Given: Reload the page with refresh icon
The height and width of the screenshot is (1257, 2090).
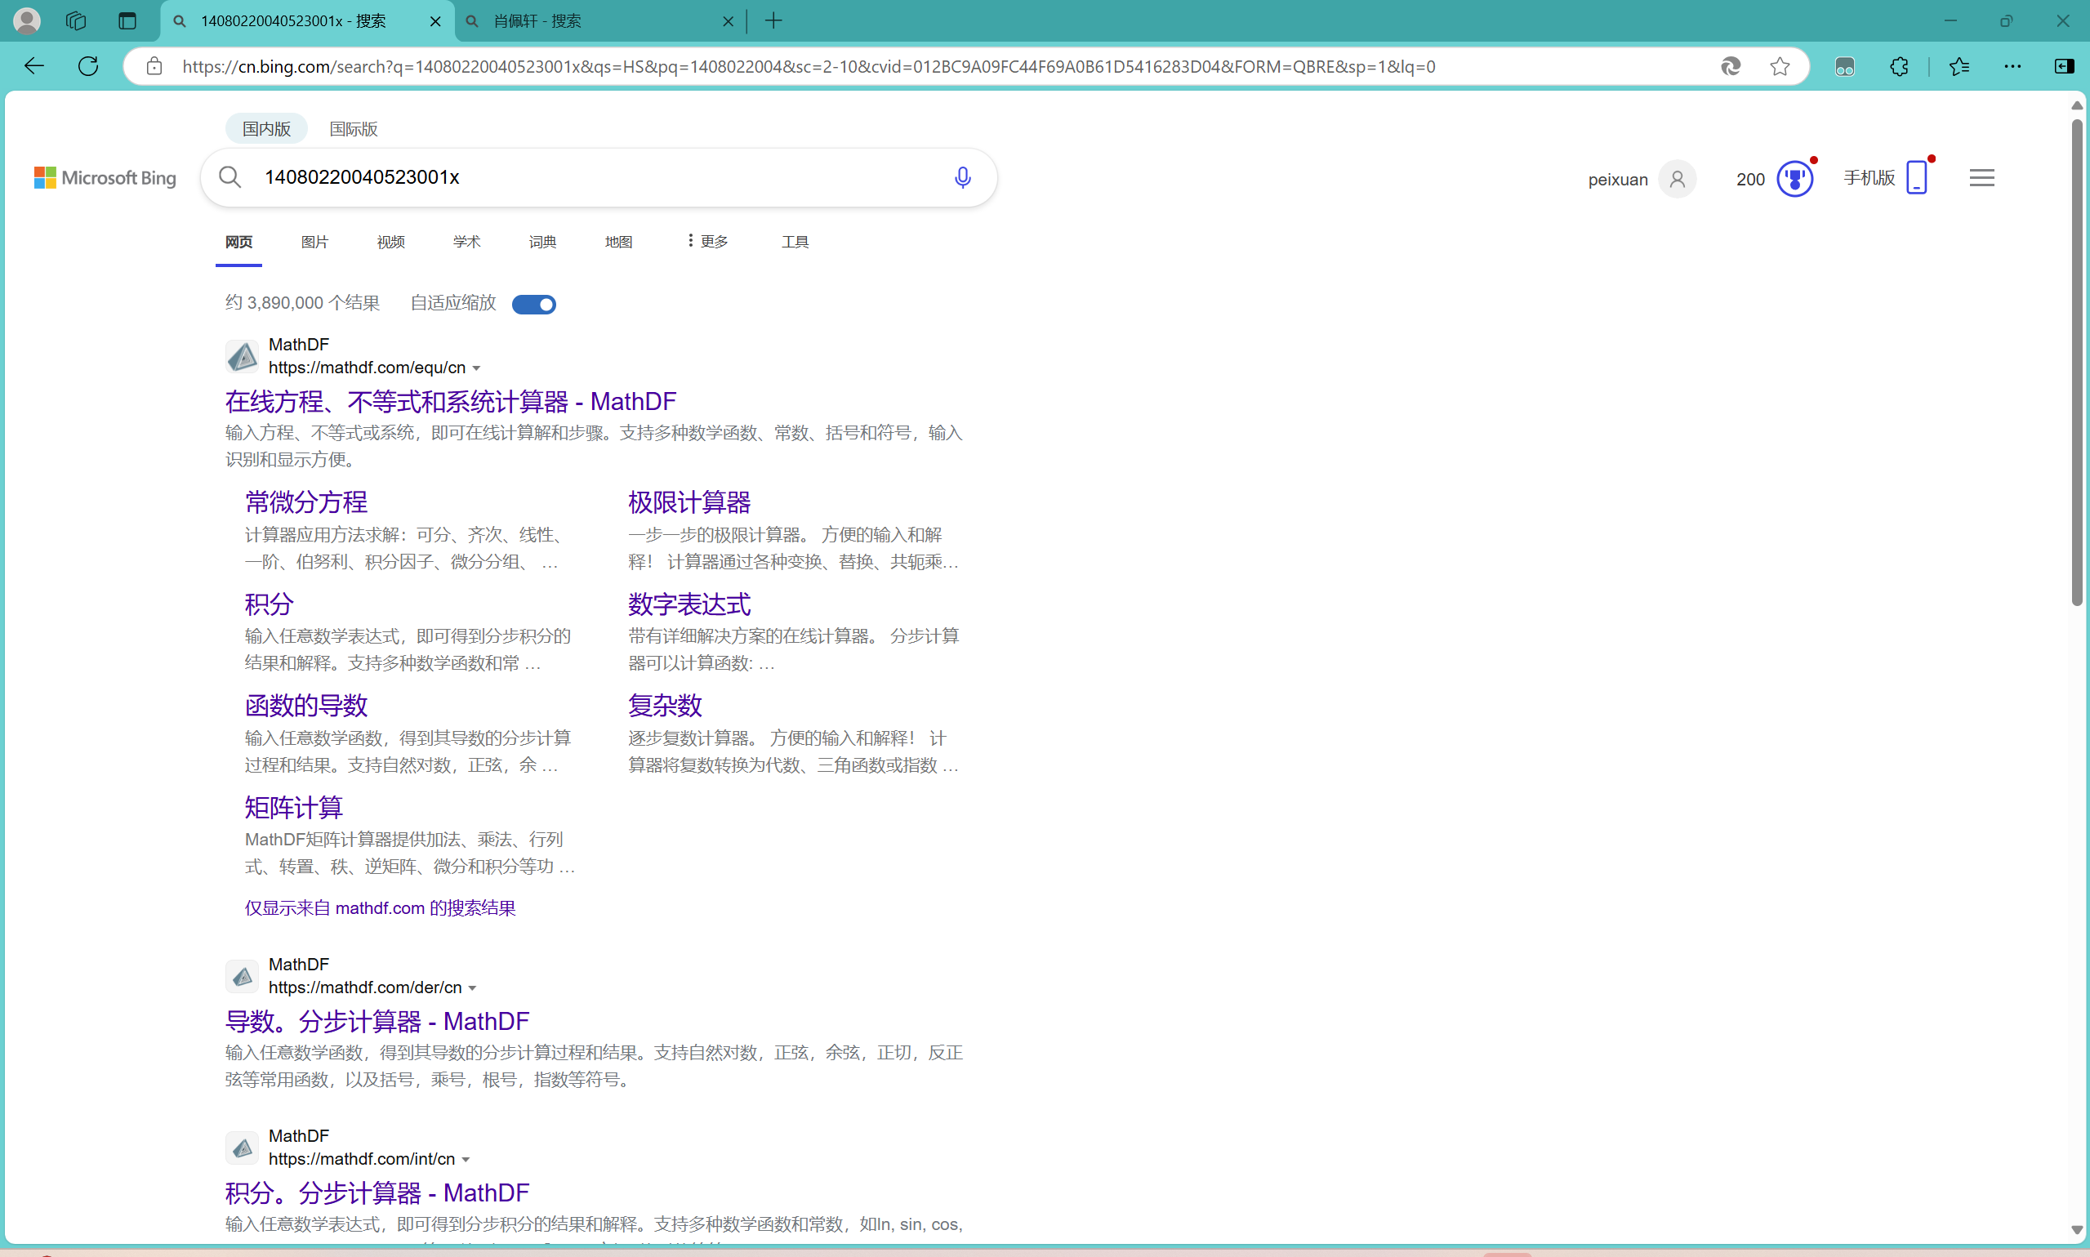Looking at the screenshot, I should (x=88, y=66).
